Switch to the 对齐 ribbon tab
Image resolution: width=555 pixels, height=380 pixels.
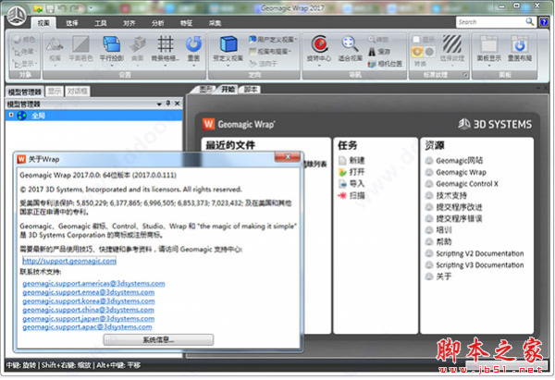click(x=129, y=23)
